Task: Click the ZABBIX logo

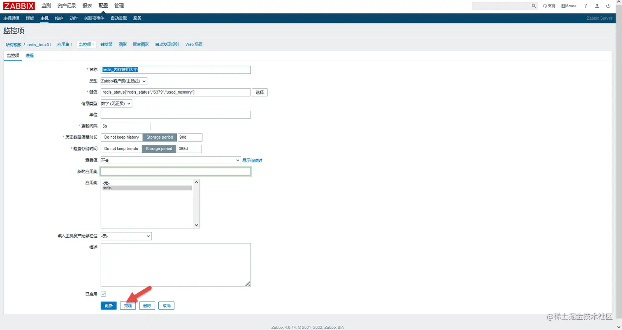Action: 19,6
